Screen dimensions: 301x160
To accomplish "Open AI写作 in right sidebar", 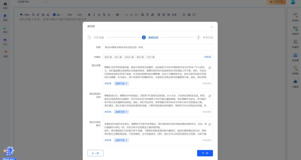I will pos(295,17).
